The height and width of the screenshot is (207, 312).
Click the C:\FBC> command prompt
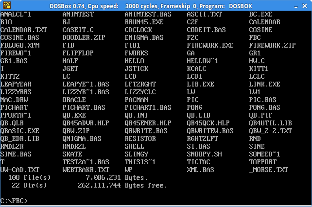pyautogui.click(x=14, y=201)
